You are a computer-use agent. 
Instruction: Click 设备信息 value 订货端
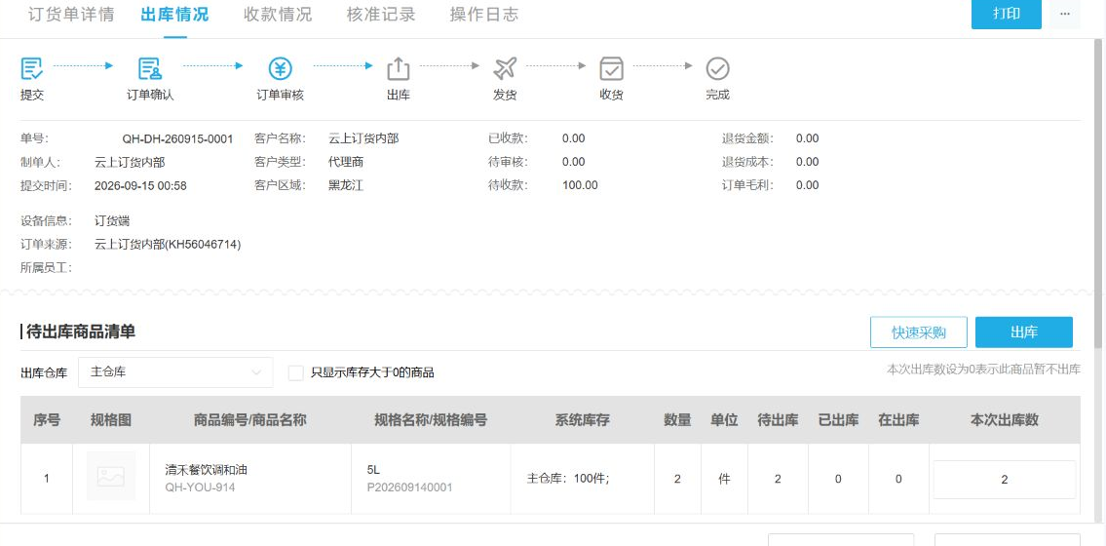coord(112,220)
